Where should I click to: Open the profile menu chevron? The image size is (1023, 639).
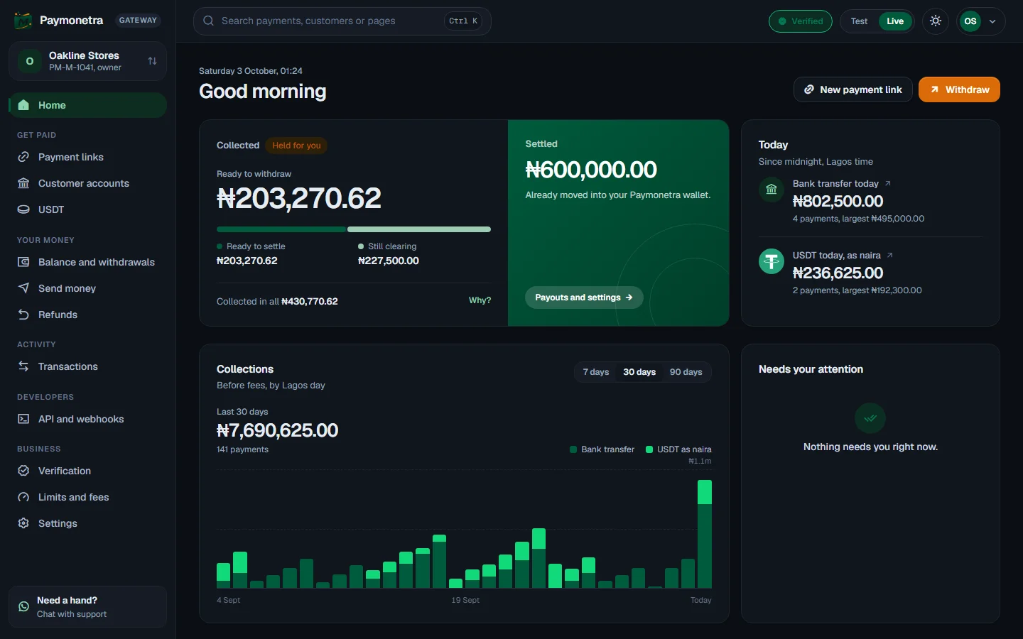pyautogui.click(x=992, y=21)
